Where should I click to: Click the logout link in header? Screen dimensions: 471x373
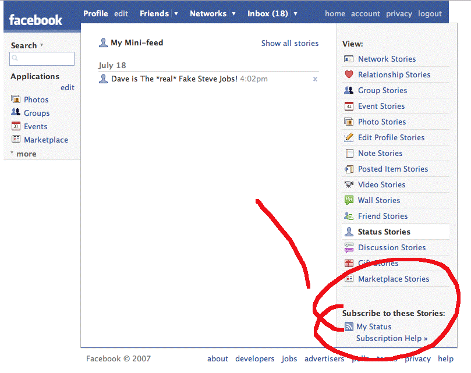(430, 13)
